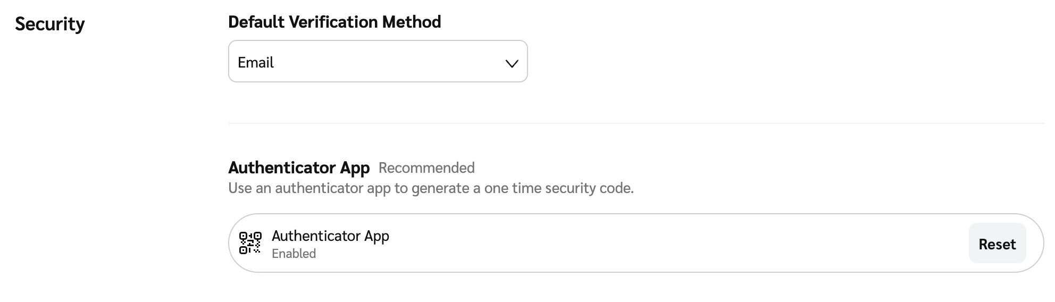Click left rounded edge of Authenticator card

click(232, 243)
